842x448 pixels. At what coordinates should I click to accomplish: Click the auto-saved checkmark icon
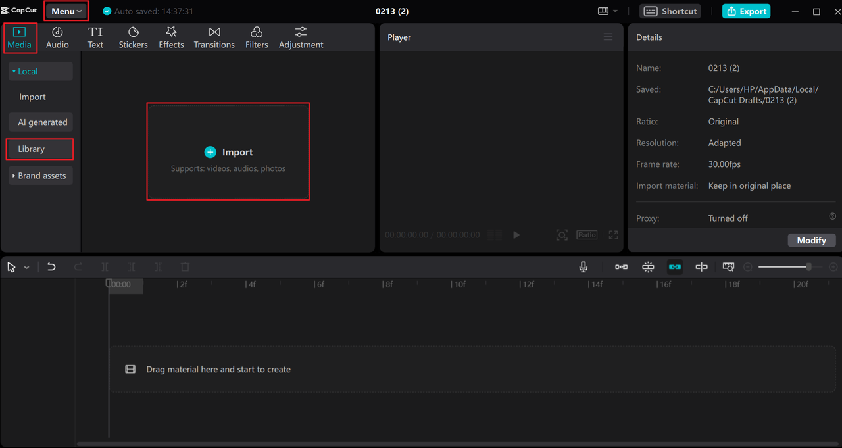107,11
